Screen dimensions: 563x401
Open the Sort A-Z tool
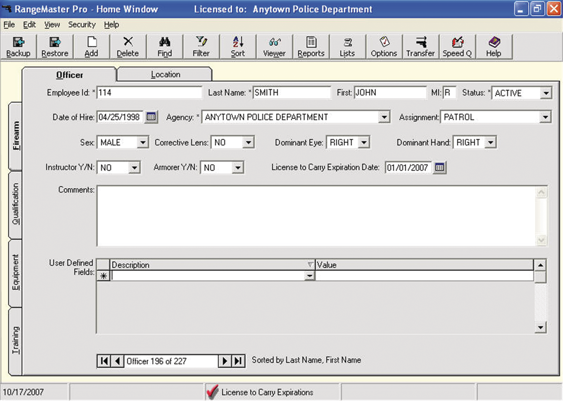pyautogui.click(x=238, y=47)
